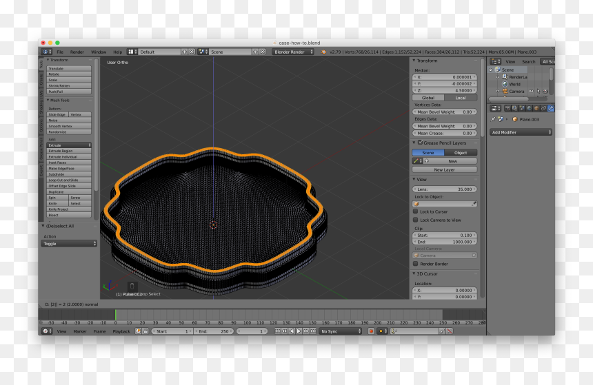Add a new scene with the plus icon
This screenshot has height=385, width=593.
coord(255,52)
